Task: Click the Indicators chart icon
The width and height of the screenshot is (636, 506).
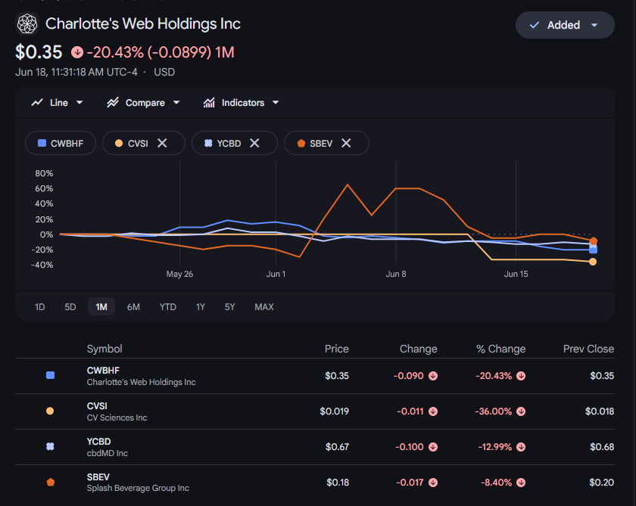Action: pyautogui.click(x=209, y=103)
